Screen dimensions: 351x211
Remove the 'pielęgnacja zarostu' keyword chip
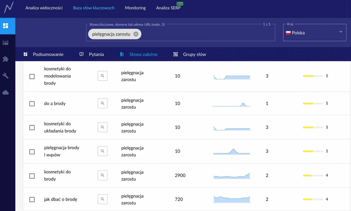(136, 34)
